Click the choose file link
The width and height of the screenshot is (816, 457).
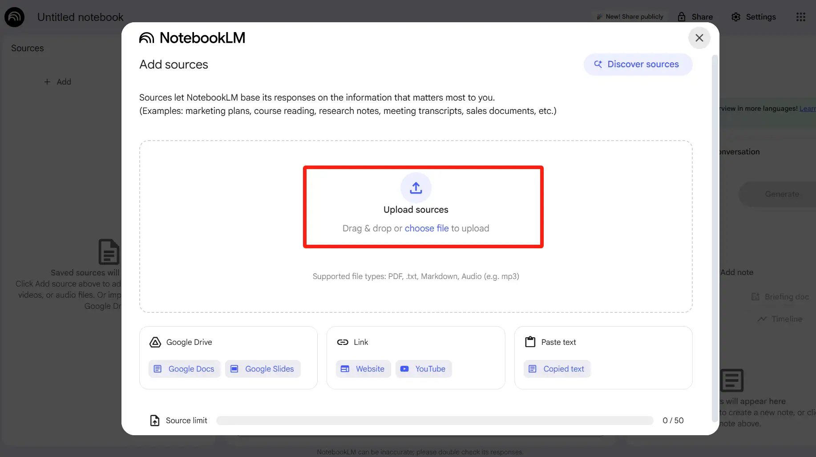426,228
